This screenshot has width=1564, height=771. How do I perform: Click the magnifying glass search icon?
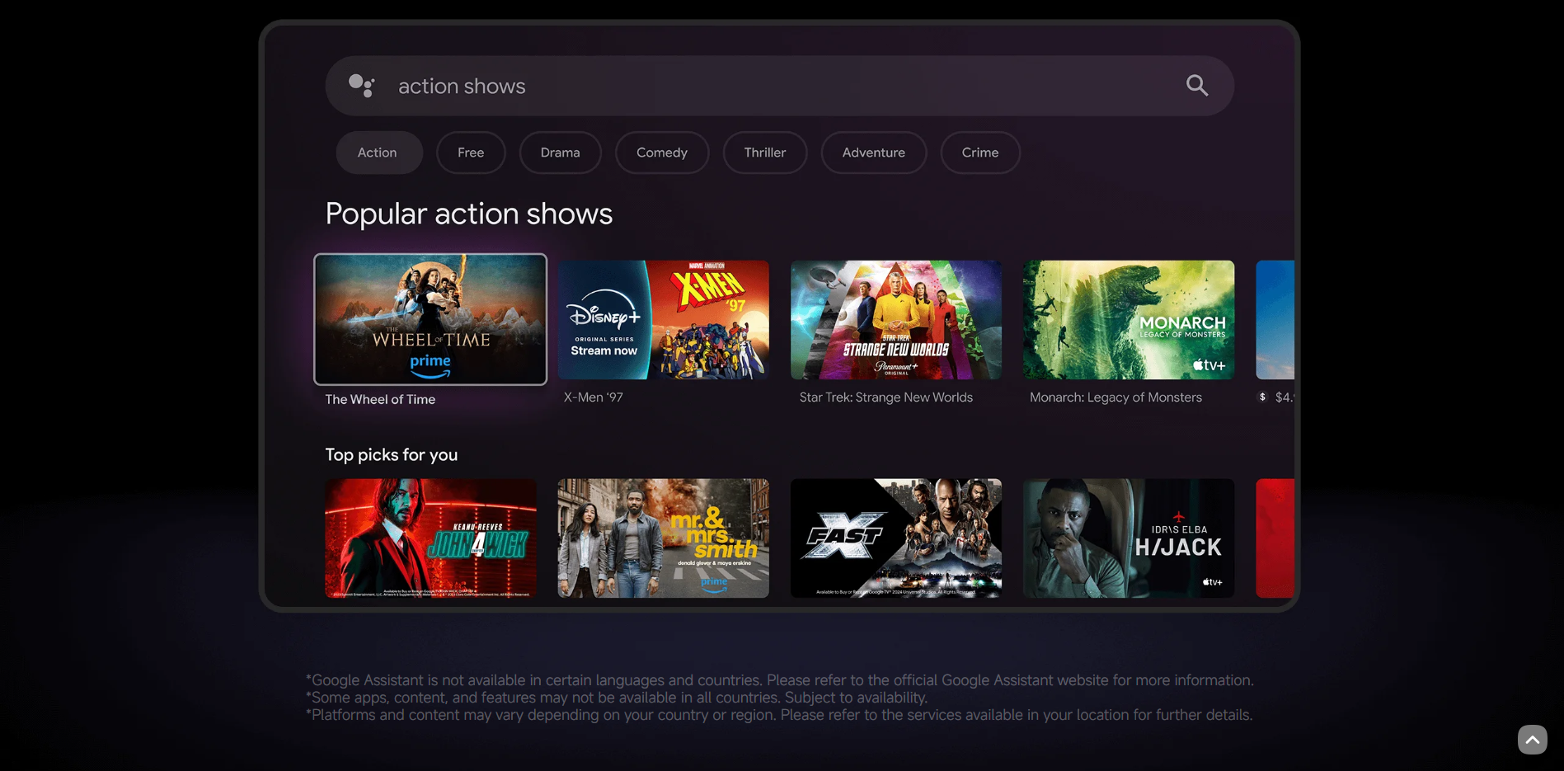pos(1197,85)
